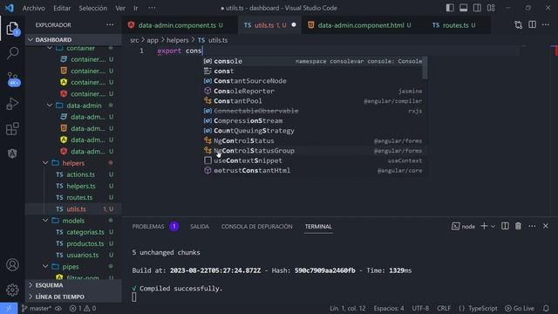Viewport: 558px width, 314px height.
Task: Switch to CONSOLA DE DEPURACIÓN tab
Action: coord(256,227)
